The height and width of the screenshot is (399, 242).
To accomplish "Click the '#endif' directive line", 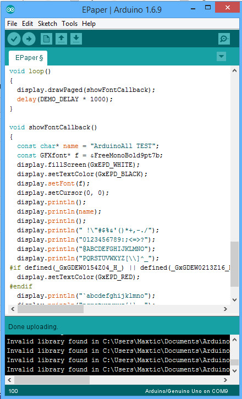I will pos(21,287).
